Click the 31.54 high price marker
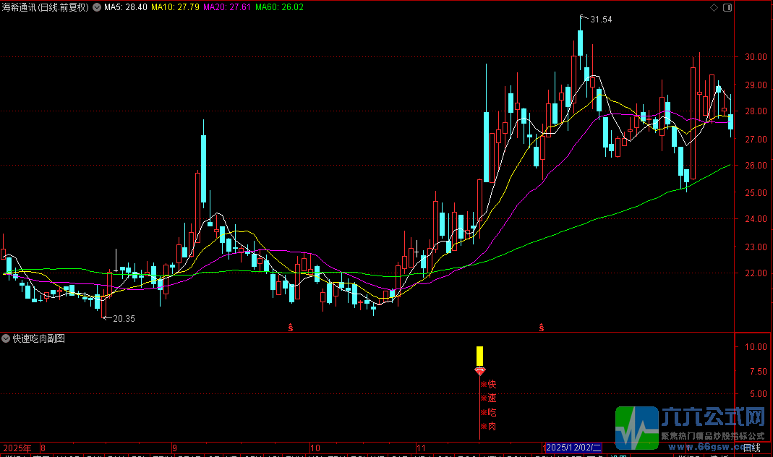Screen dimensions: 773x457 (x=601, y=20)
